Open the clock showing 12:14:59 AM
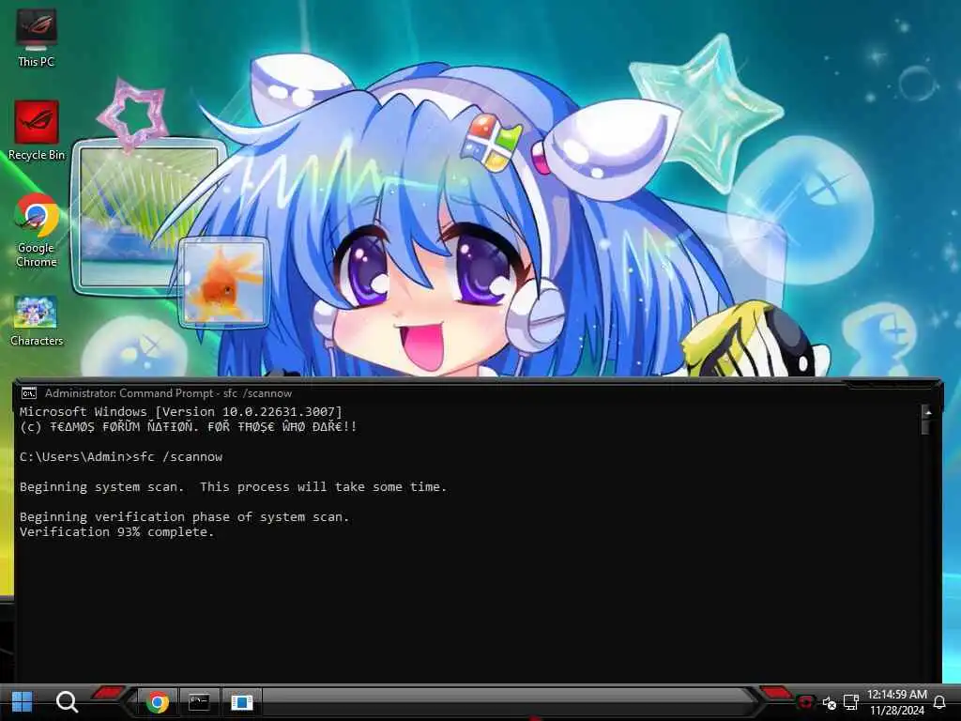This screenshot has width=961, height=721. click(896, 695)
